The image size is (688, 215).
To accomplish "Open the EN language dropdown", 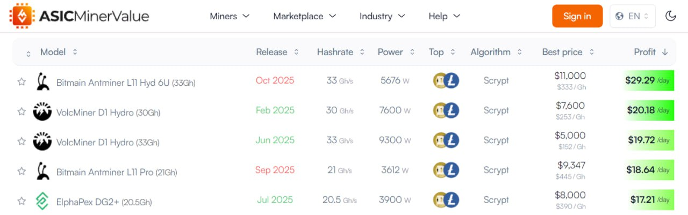I will click(x=633, y=16).
